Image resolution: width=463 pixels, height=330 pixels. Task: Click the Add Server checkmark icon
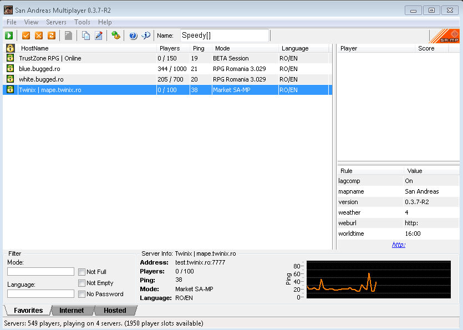[26, 35]
